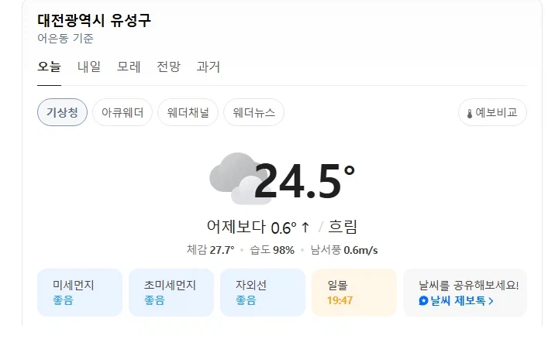Open the 모레 tab
555x339 pixels.
click(129, 67)
